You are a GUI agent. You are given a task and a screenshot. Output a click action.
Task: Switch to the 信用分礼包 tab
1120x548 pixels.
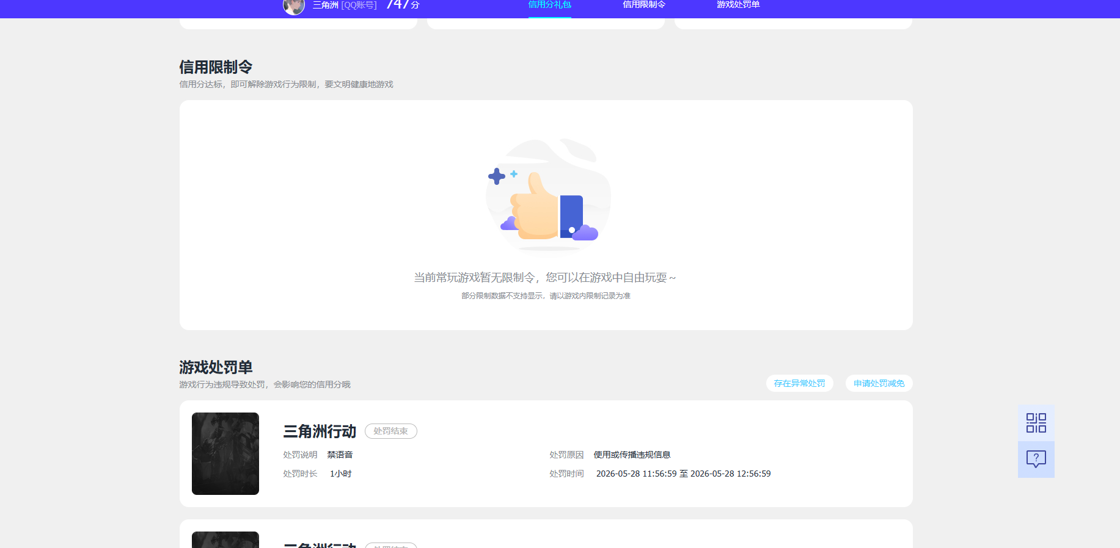click(549, 5)
